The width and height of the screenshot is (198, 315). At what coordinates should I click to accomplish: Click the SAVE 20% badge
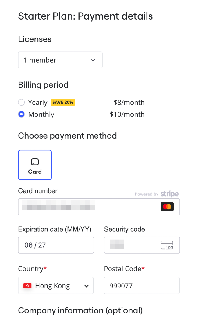tap(63, 102)
